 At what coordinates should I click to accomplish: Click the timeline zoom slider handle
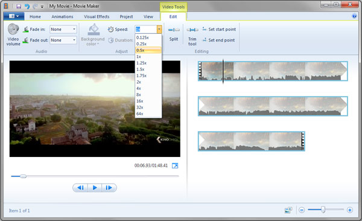(323, 210)
